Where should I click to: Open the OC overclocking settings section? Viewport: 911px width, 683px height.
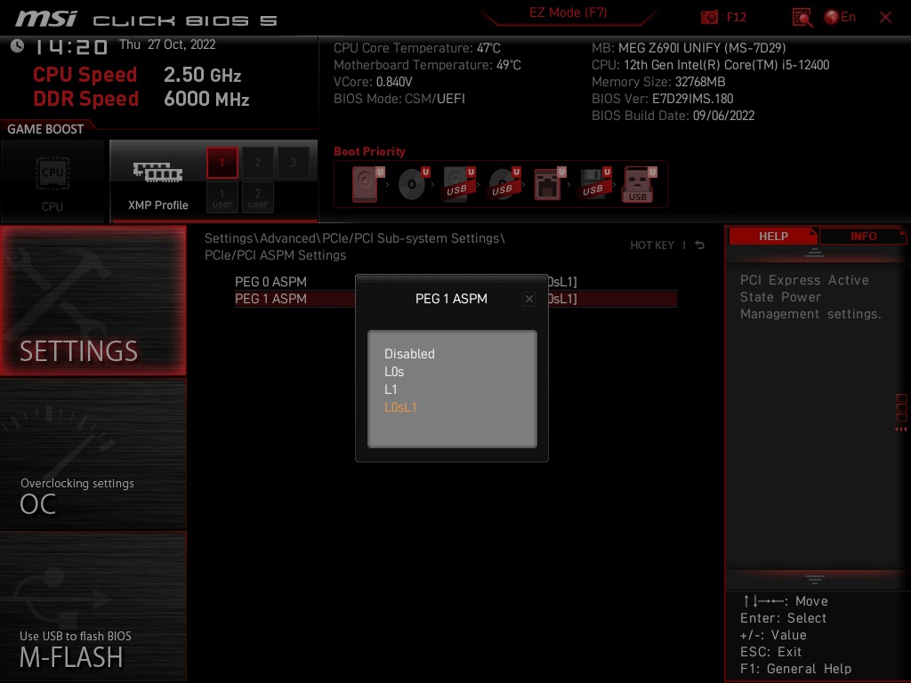[x=93, y=454]
